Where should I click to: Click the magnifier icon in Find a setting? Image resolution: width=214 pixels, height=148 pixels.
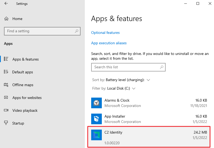click(x=77, y=31)
